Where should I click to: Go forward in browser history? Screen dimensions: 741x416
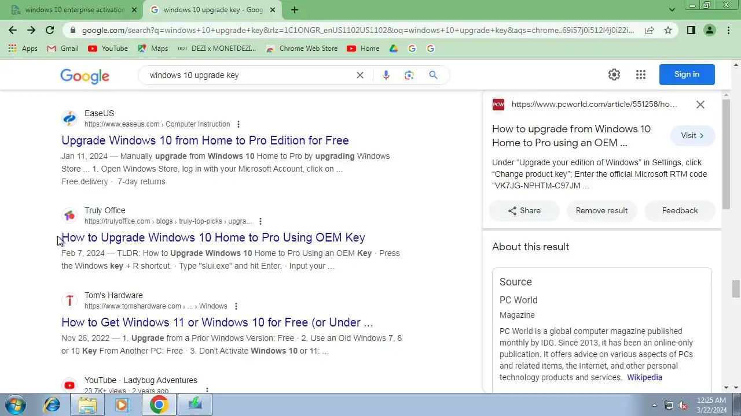31,30
